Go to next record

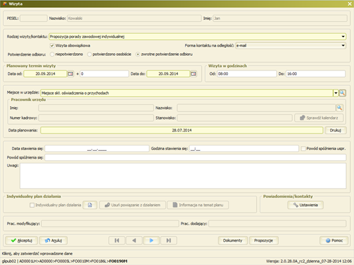[x=151, y=240]
